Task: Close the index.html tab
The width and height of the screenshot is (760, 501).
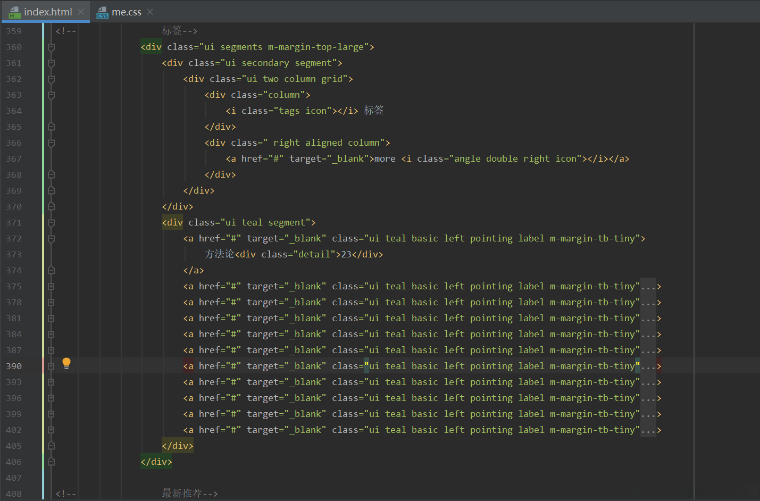Action: (81, 12)
